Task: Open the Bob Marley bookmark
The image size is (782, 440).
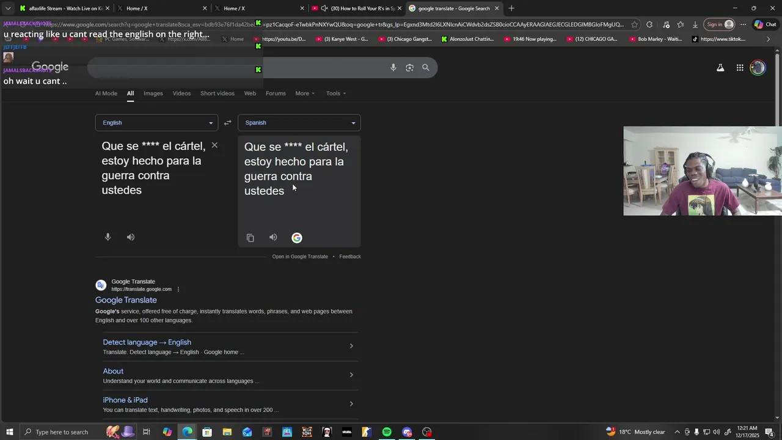Action: (x=656, y=39)
